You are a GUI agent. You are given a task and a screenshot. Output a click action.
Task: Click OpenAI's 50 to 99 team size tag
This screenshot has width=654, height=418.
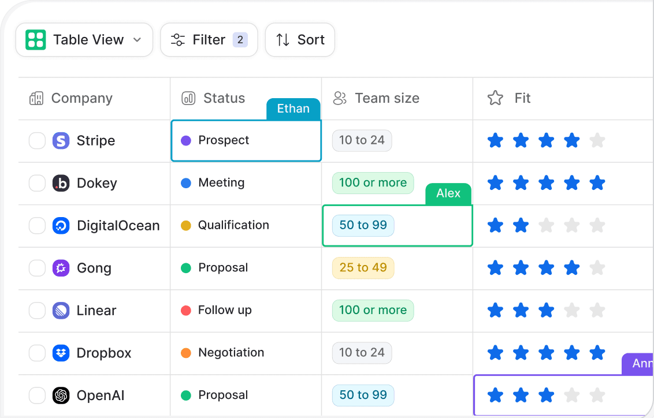click(x=363, y=395)
